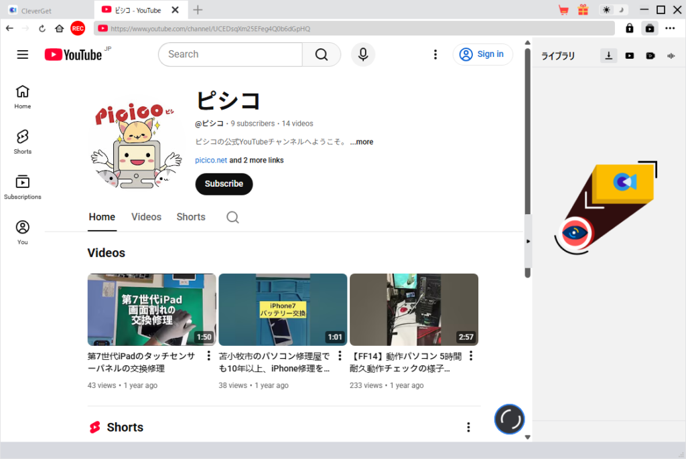The image size is (686, 459).
Task: Subscribe to the ピシコ channel
Action: 224,184
